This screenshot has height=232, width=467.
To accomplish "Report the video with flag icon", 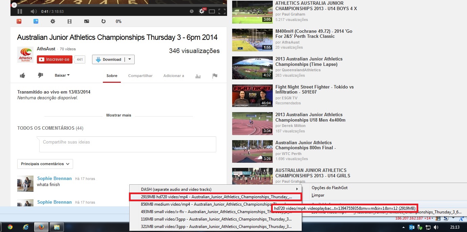I will click(215, 76).
